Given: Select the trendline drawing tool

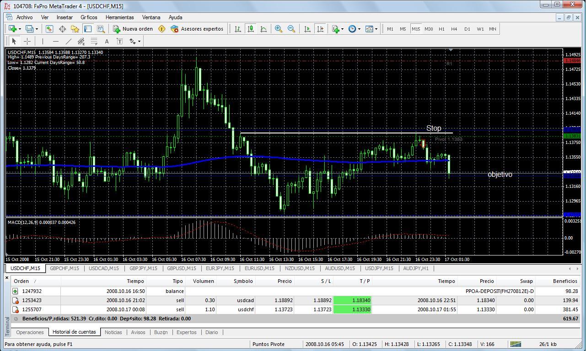Looking at the screenshot, I should [x=68, y=41].
